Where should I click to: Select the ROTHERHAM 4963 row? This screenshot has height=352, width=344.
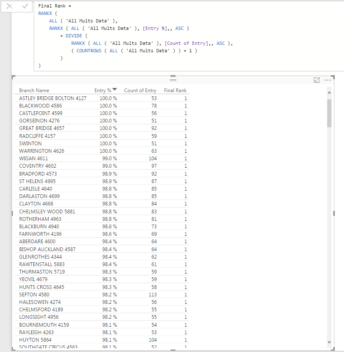coord(102,219)
